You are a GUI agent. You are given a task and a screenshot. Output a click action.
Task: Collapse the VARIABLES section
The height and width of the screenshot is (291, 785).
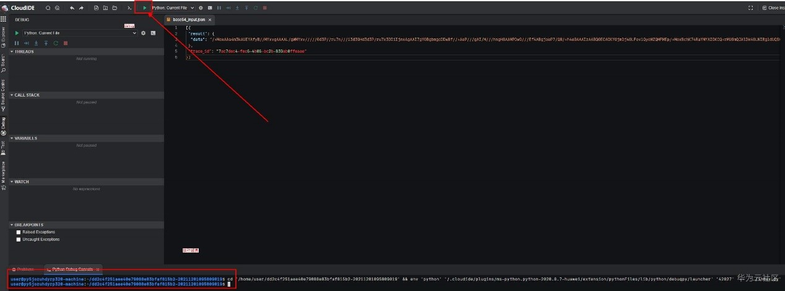[x=86, y=139]
